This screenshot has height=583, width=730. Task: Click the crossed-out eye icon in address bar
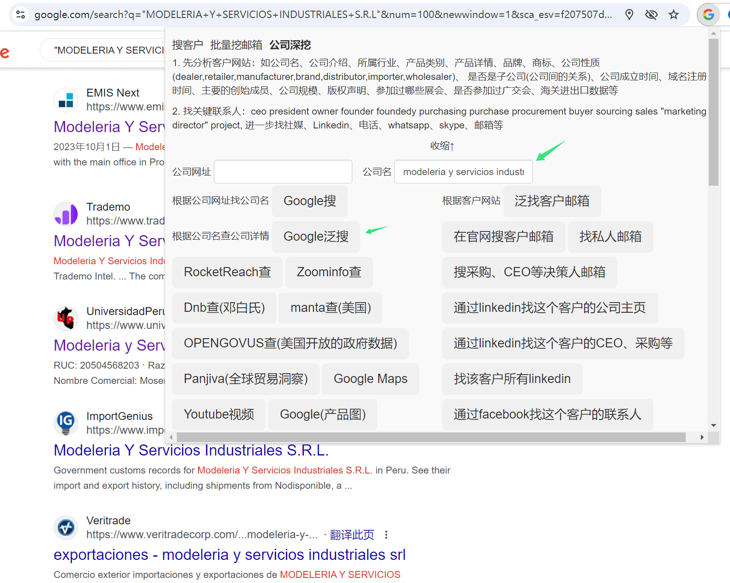[x=651, y=14]
